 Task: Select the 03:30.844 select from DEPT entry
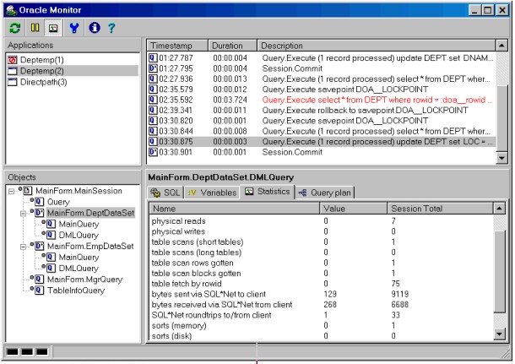point(322,131)
